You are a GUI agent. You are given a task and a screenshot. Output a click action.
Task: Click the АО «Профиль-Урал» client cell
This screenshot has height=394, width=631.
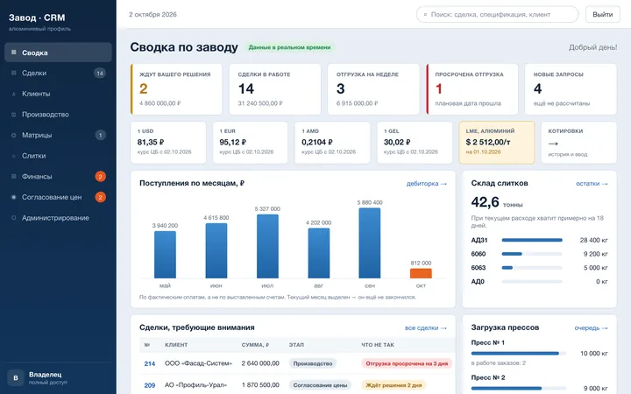coord(196,385)
